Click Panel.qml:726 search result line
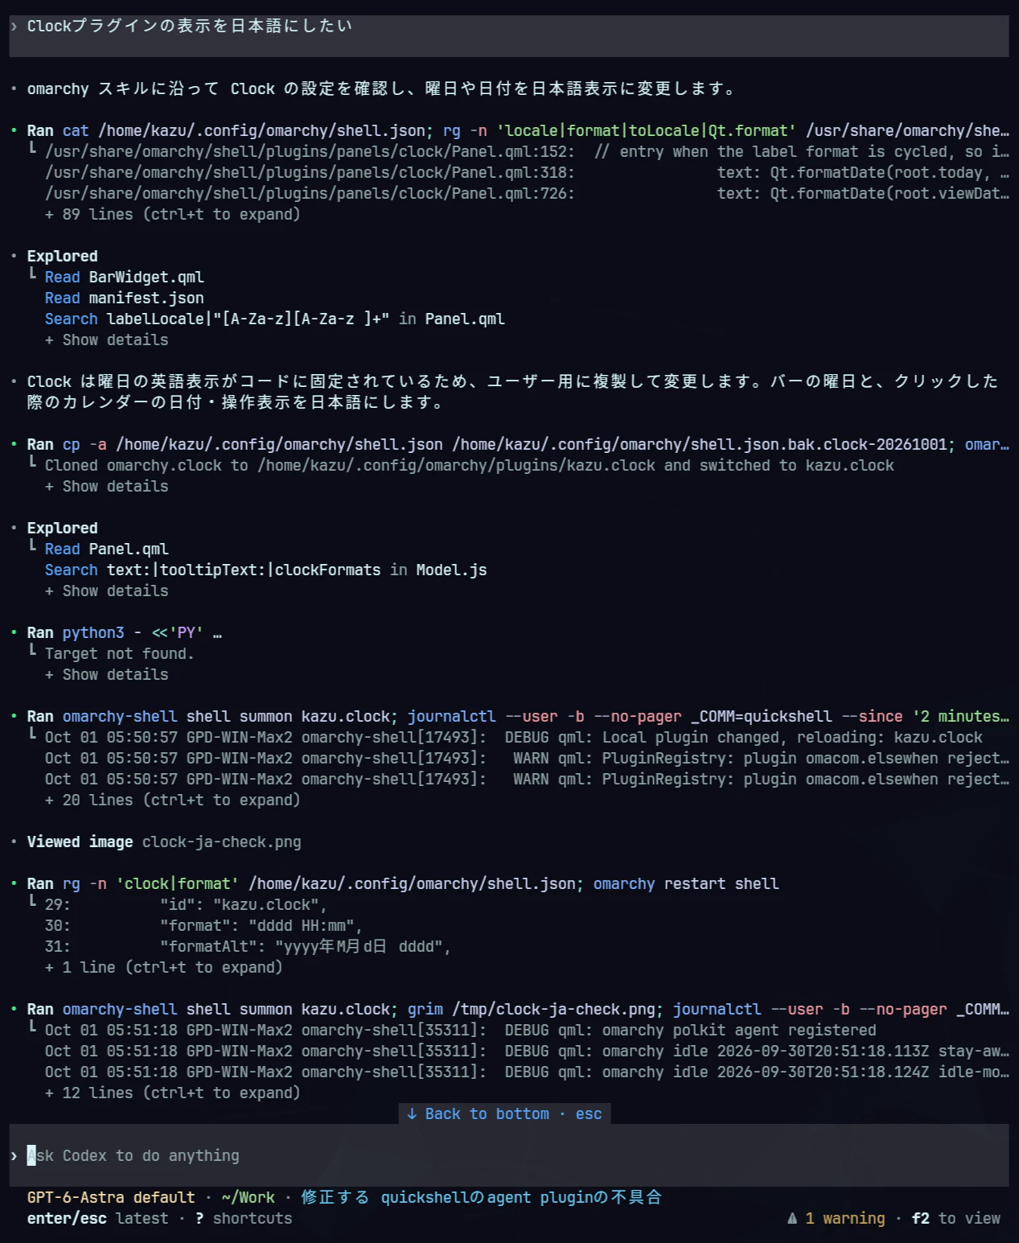 (527, 193)
